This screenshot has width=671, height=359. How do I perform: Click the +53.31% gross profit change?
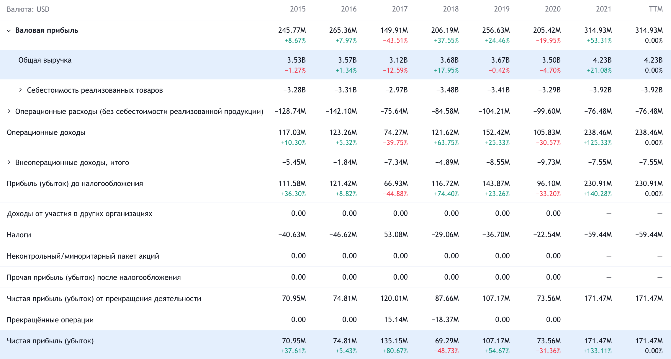599,41
